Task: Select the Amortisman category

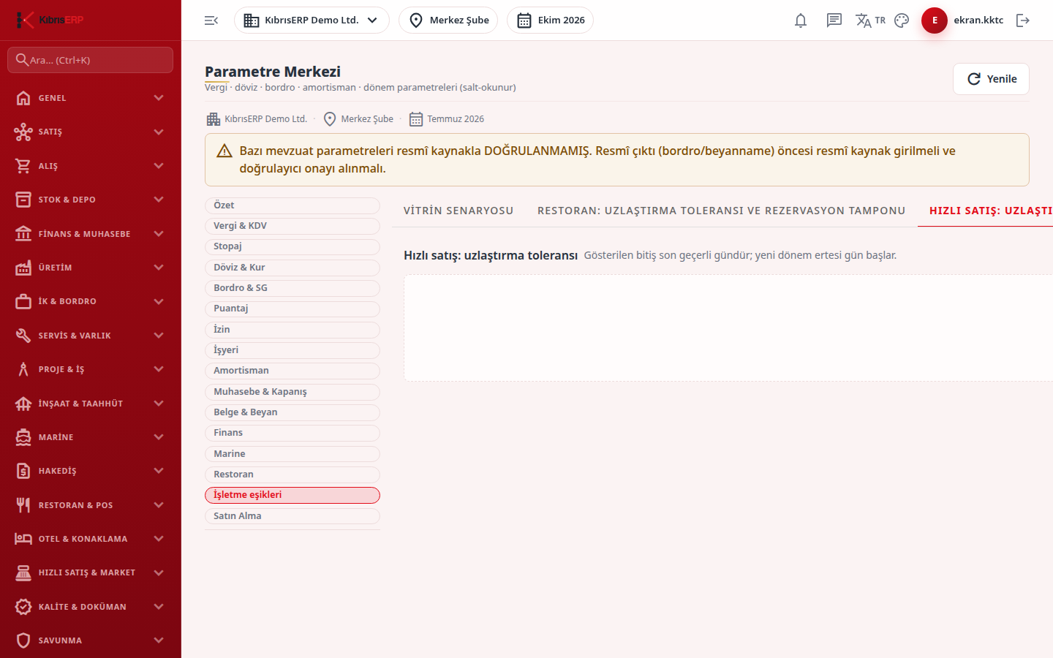Action: [x=292, y=371]
